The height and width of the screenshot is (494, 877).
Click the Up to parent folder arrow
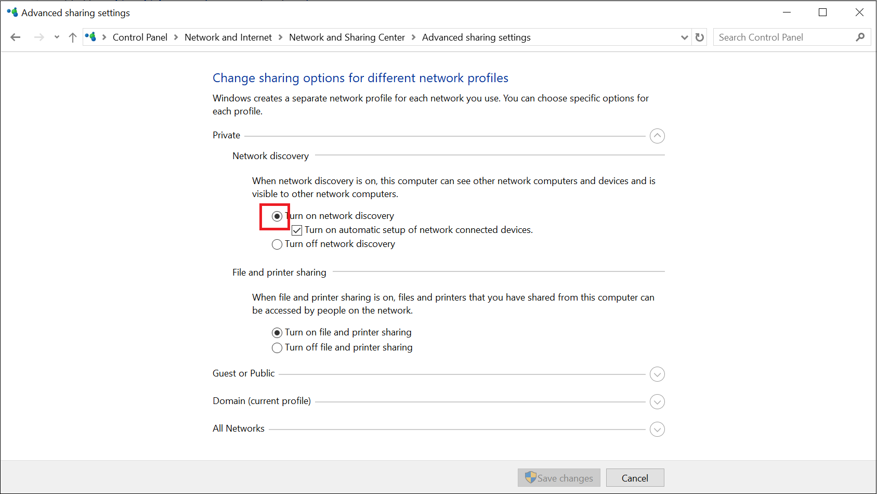[x=73, y=37]
